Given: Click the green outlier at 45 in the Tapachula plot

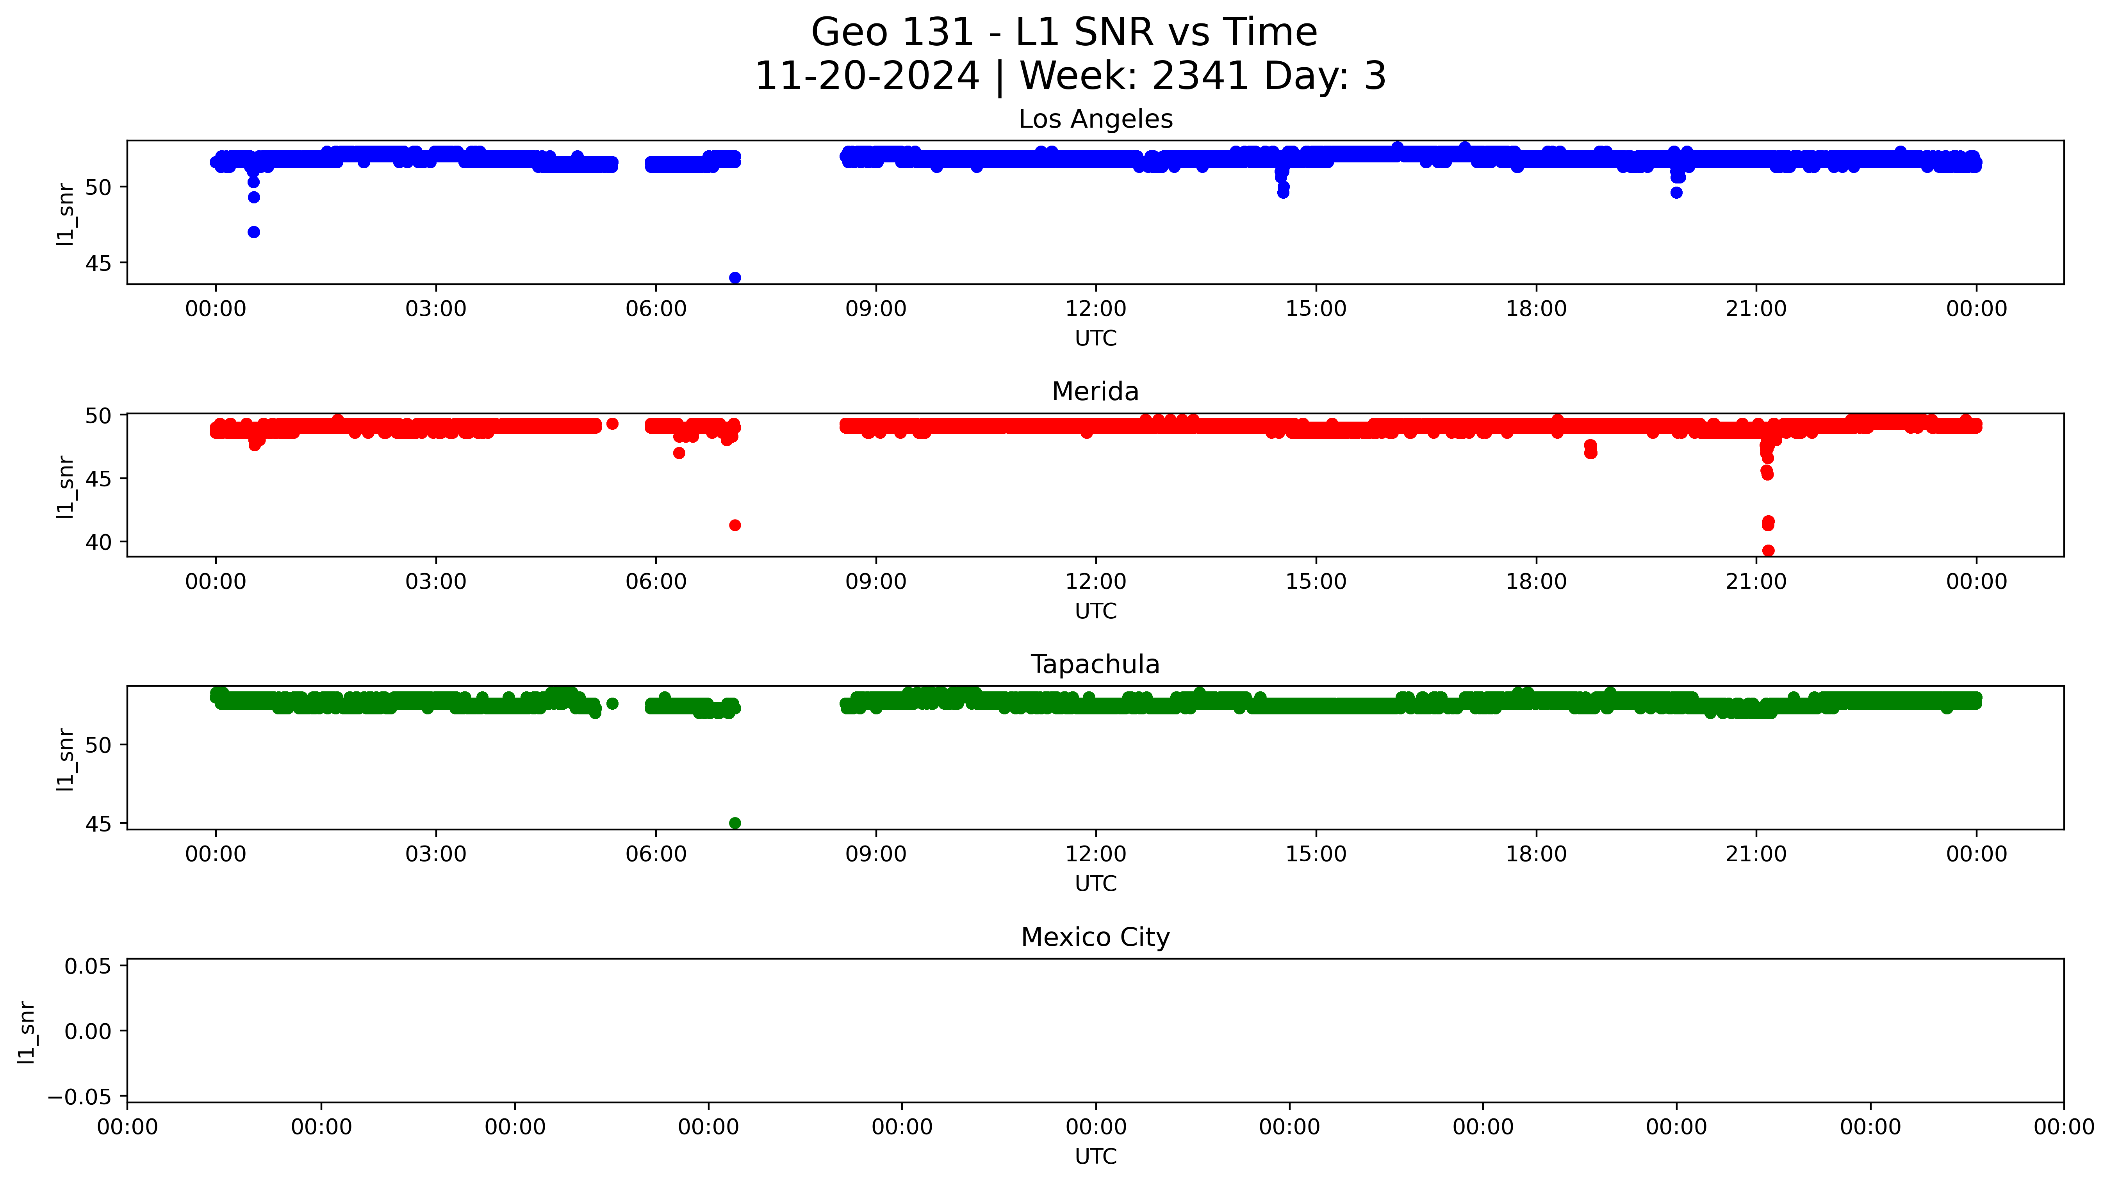Looking at the screenshot, I should [735, 823].
